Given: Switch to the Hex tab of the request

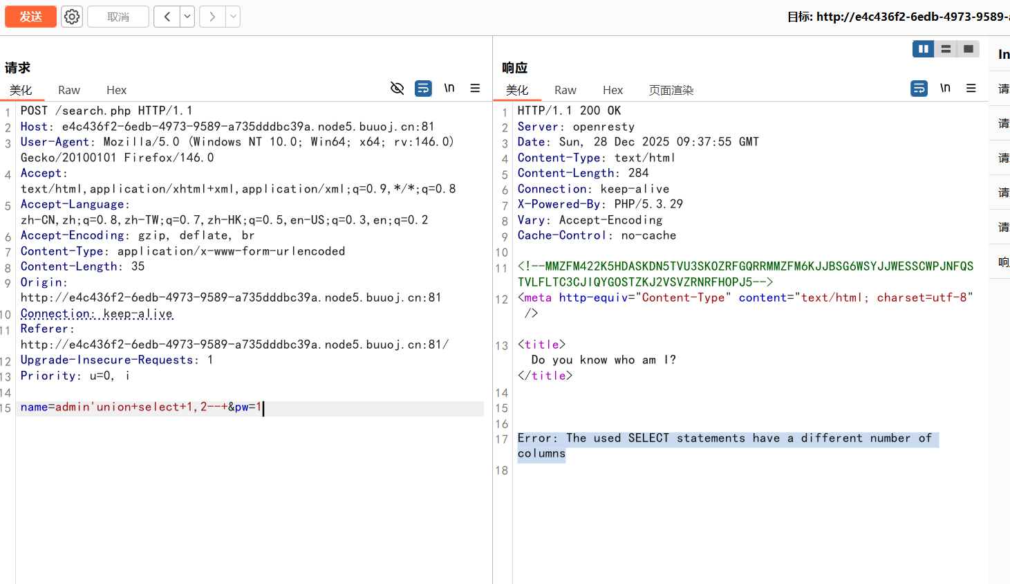Looking at the screenshot, I should pos(116,90).
